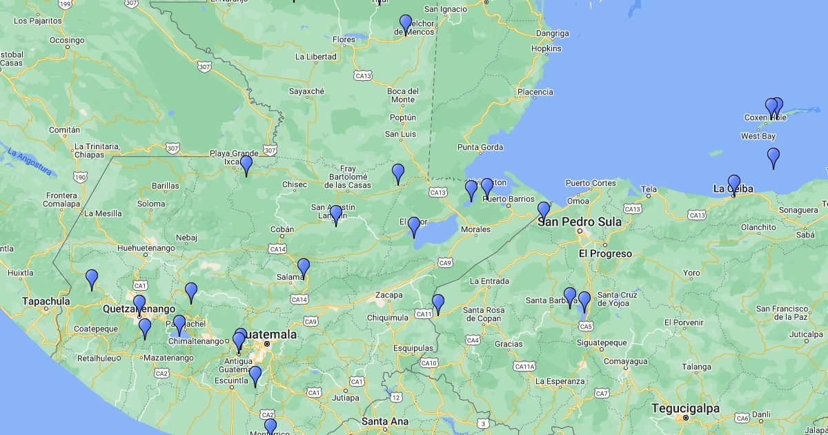Open the marker on the Guatemala-Honduras border near Omoa
Viewport: 828px width, 435px height.
(x=544, y=212)
